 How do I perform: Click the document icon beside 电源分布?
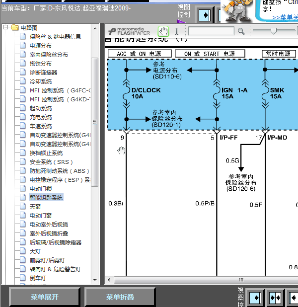pos(23,45)
